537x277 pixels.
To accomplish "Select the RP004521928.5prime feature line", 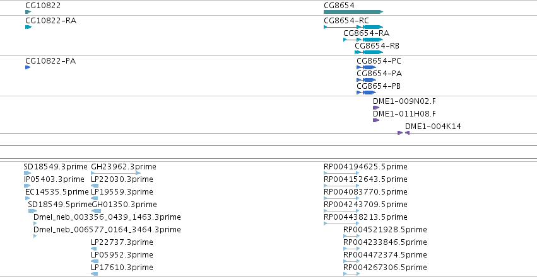I will click(x=351, y=236).
